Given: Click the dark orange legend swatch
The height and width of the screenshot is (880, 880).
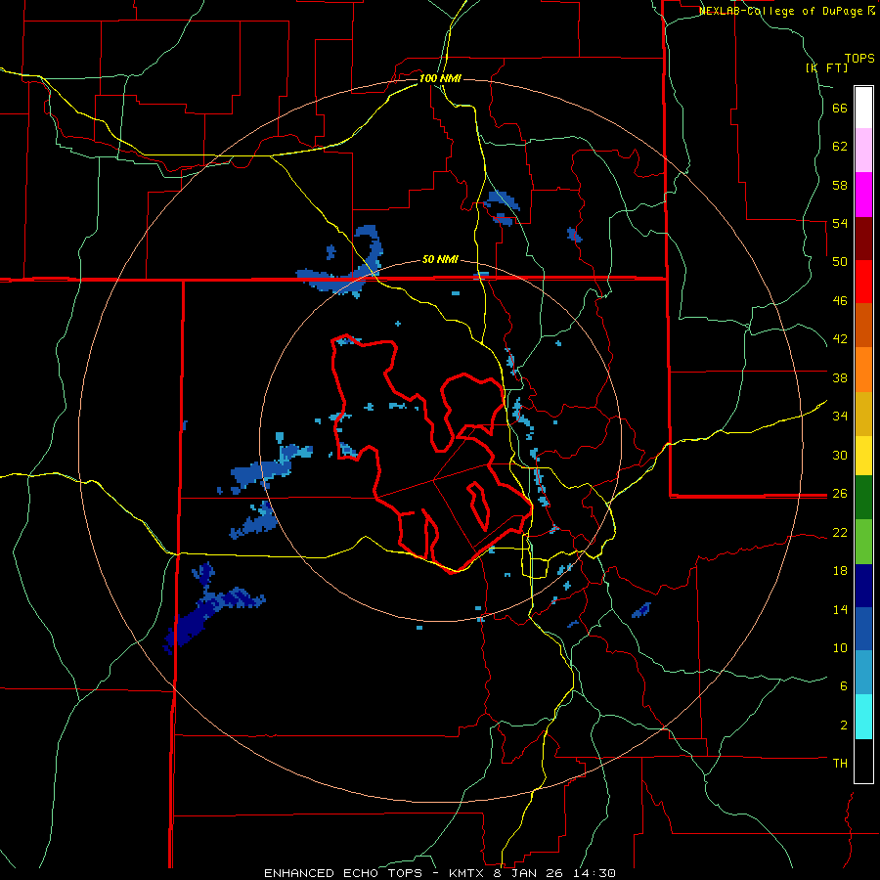Looking at the screenshot, I should click(x=863, y=326).
